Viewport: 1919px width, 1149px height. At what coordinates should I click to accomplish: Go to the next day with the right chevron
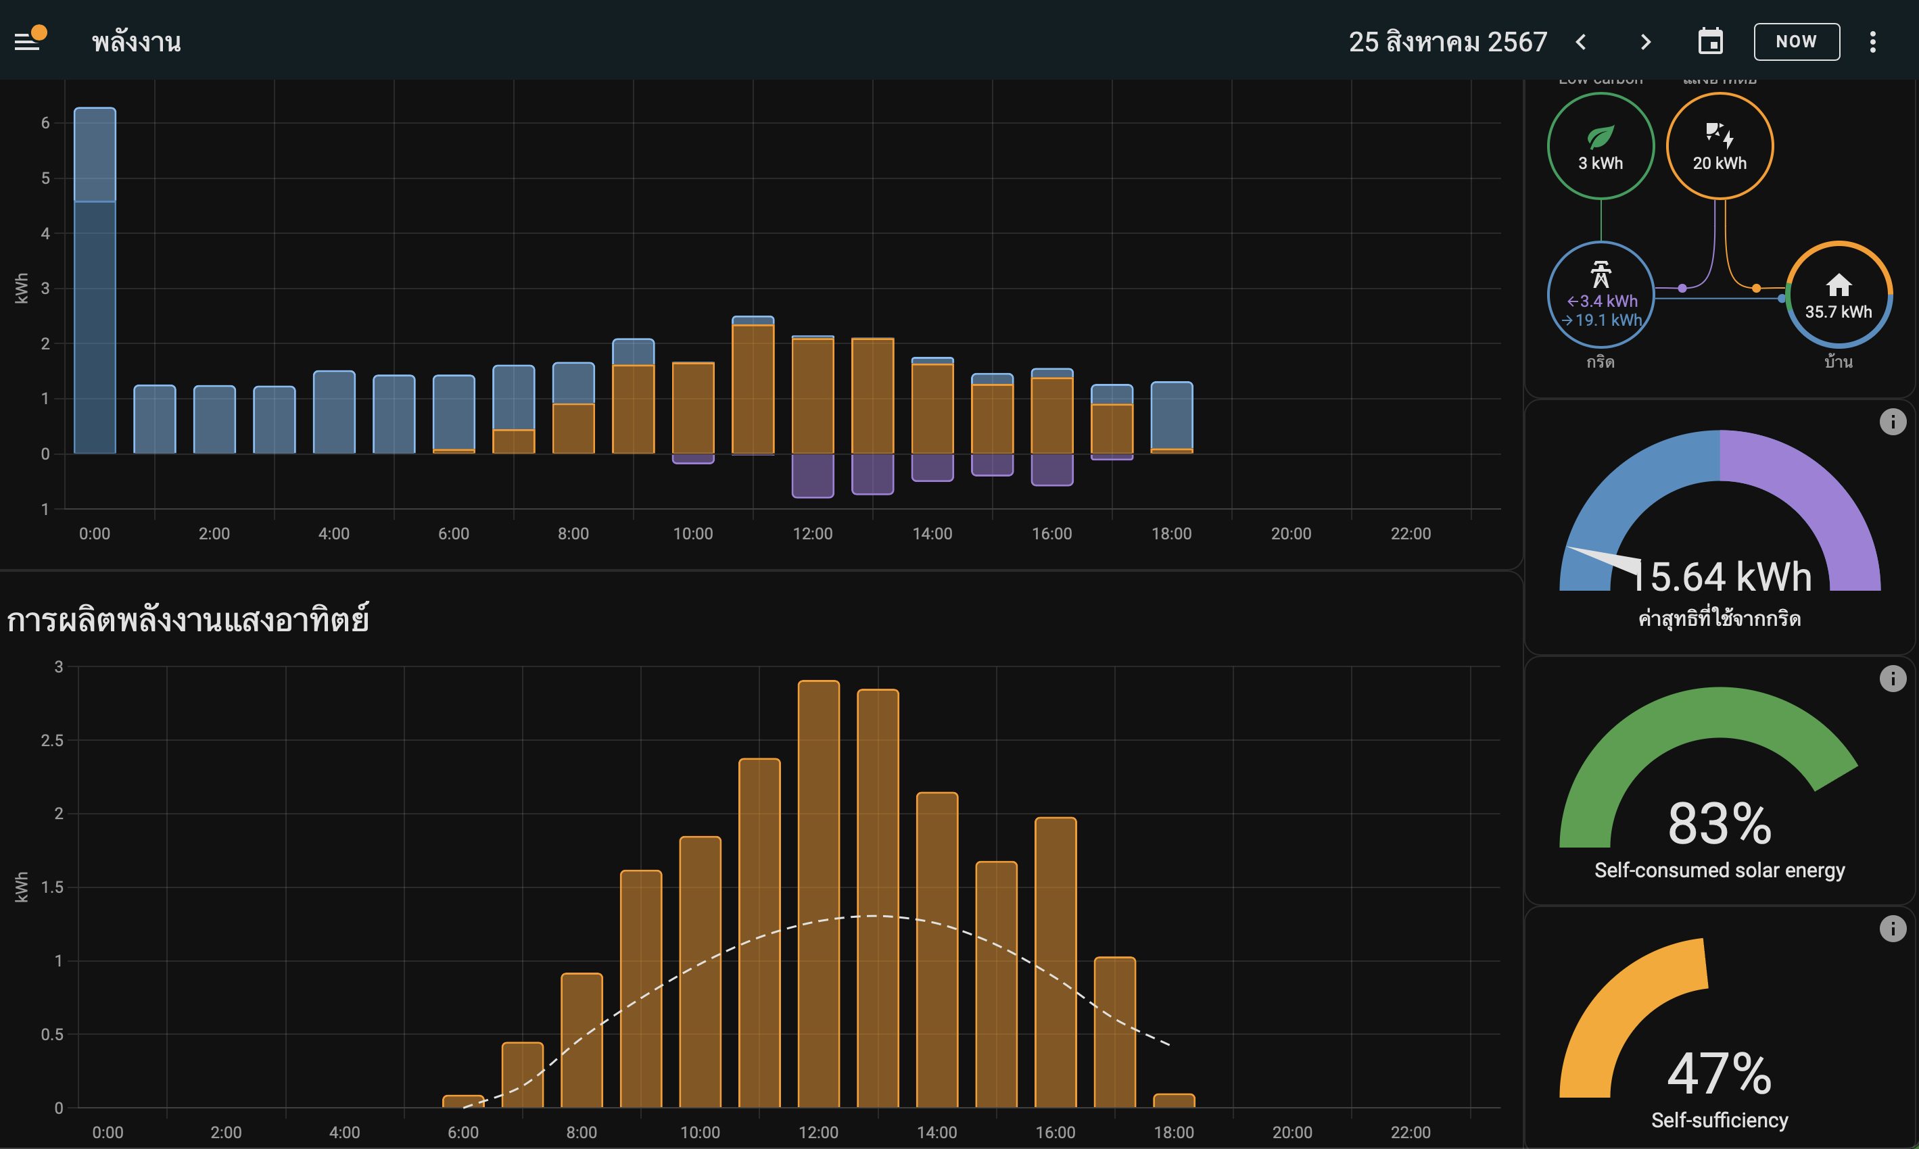(x=1646, y=42)
